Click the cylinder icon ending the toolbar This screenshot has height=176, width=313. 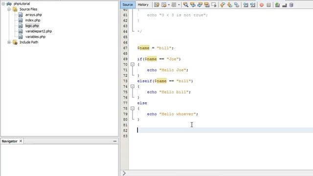coord(291,5)
